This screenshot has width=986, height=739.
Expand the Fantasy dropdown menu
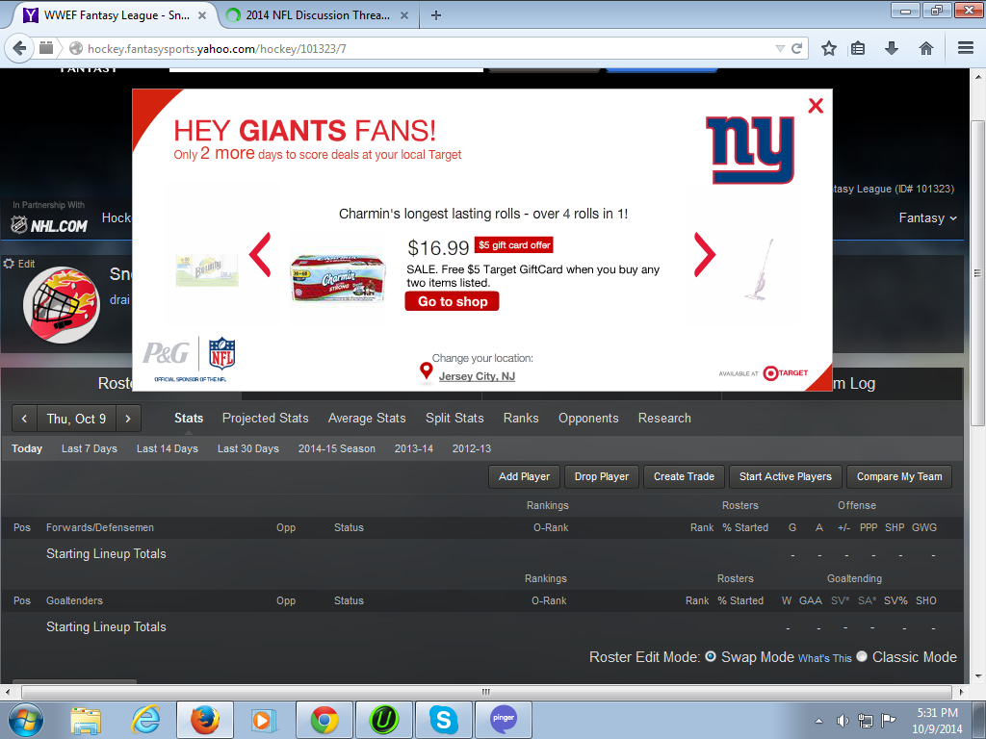point(928,218)
